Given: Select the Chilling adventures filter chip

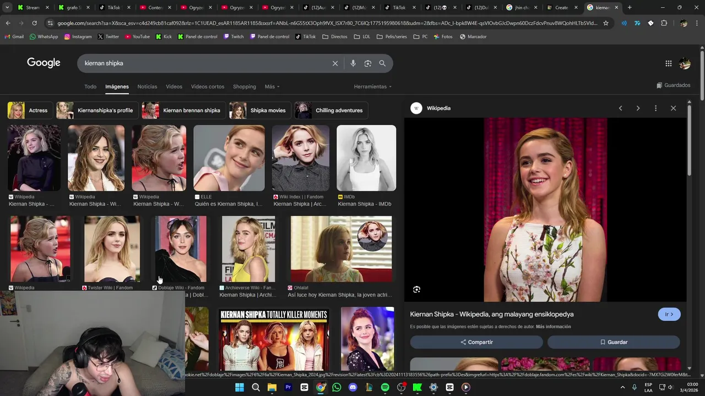Looking at the screenshot, I should coord(331,111).
